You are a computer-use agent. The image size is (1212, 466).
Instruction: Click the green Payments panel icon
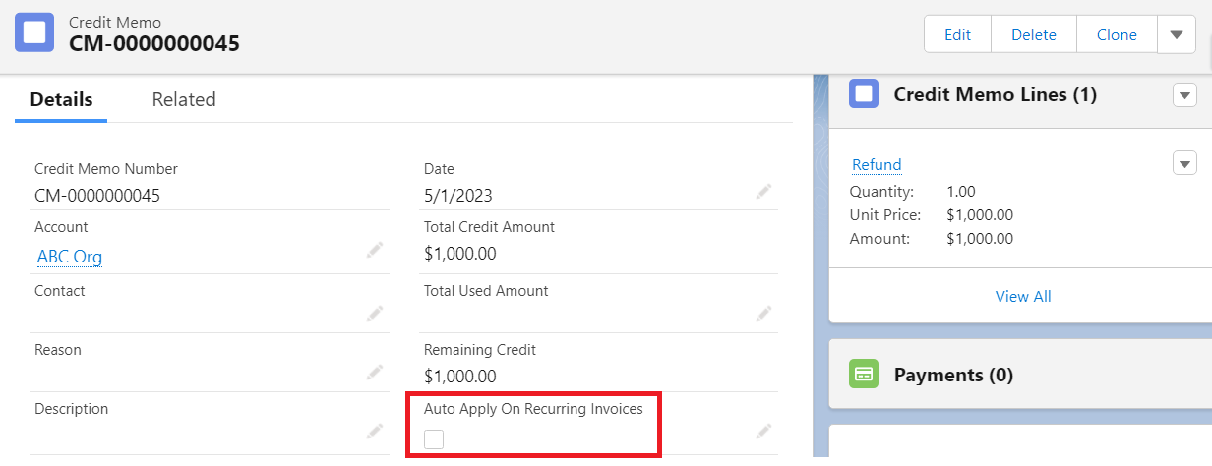[864, 375]
